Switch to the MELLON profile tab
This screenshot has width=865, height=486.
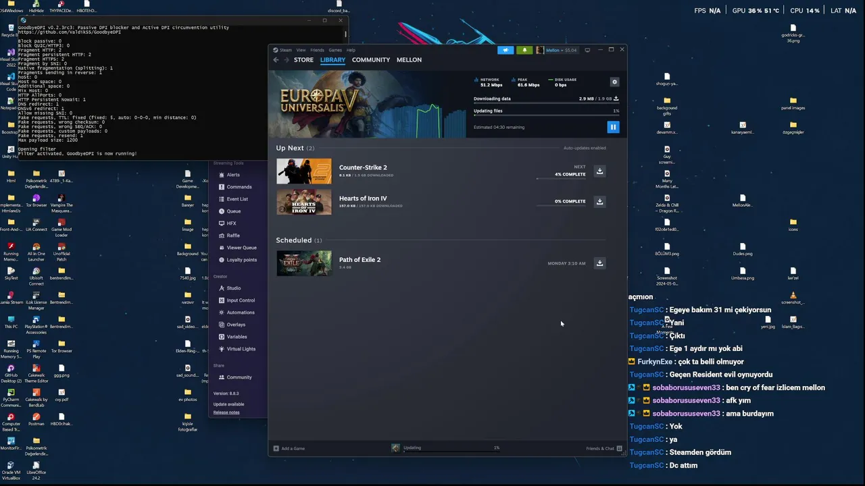[409, 60]
